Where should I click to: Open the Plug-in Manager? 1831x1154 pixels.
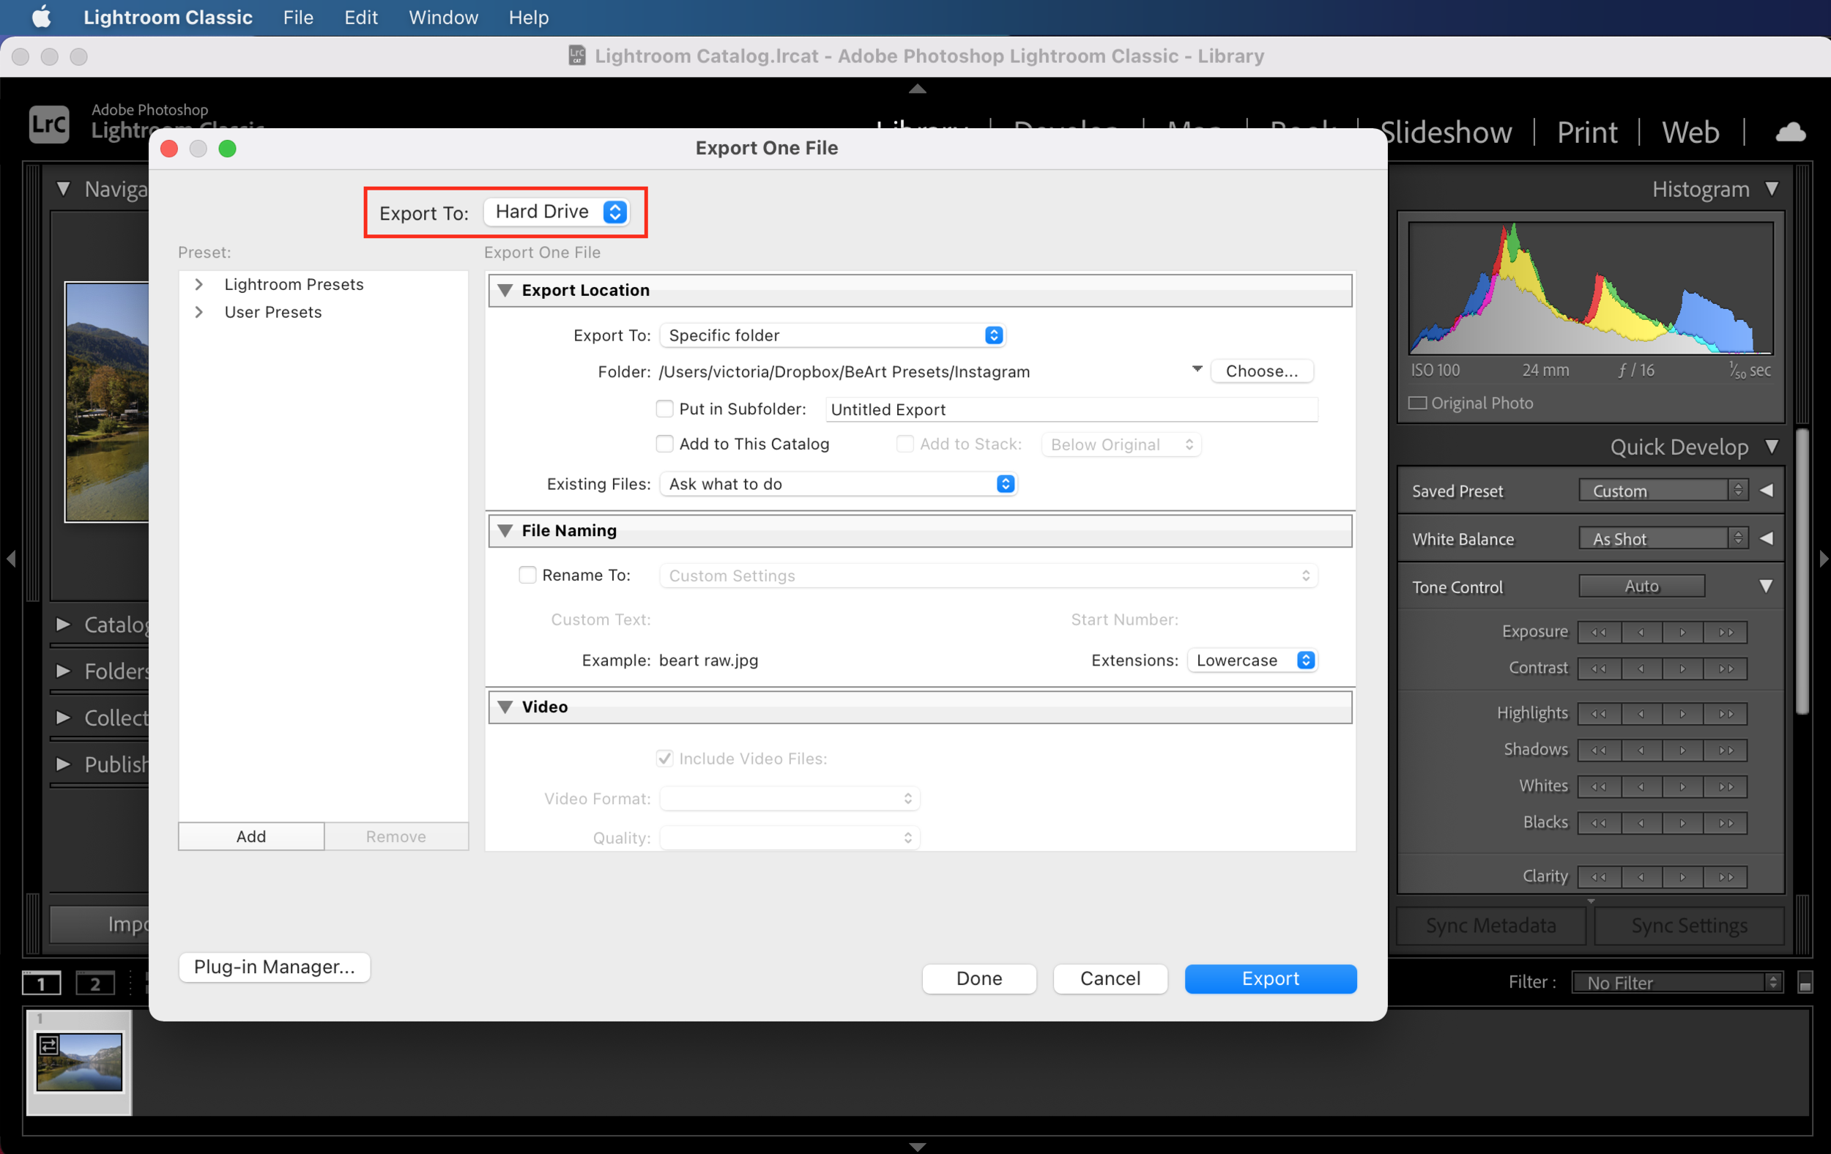tap(275, 967)
